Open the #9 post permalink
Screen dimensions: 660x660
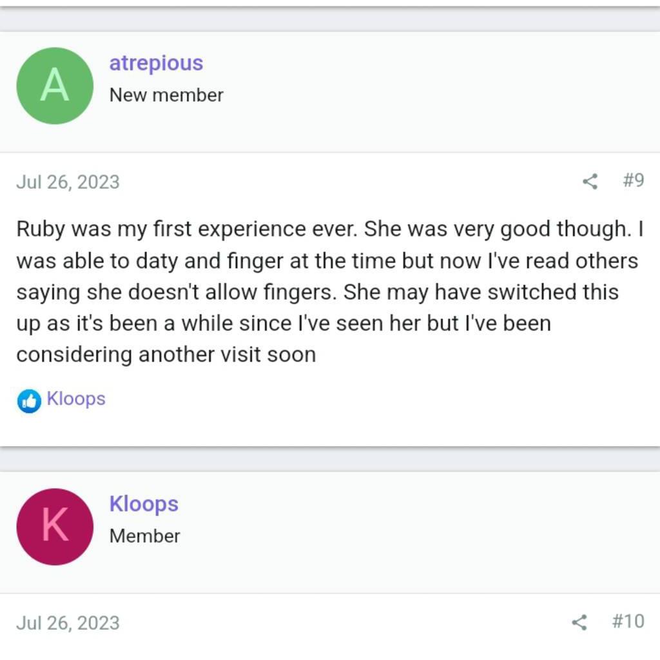(x=634, y=180)
